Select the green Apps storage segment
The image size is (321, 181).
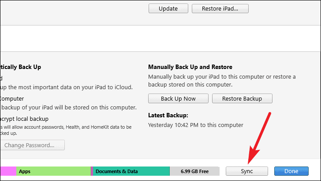(53, 171)
